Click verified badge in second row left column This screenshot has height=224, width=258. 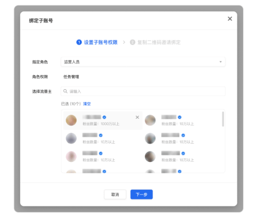[101, 135]
